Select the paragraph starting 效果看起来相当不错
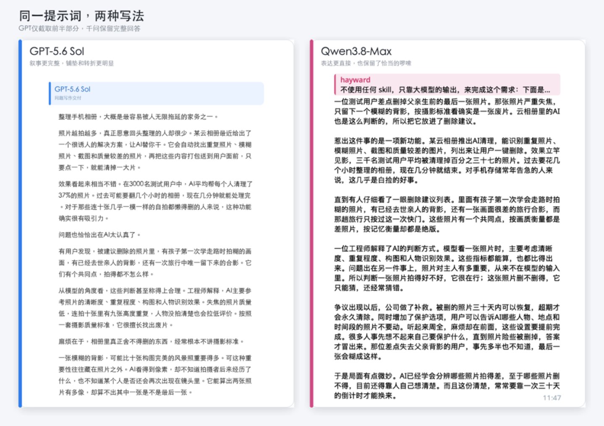Image resolution: width=604 pixels, height=426 pixels. click(x=155, y=201)
